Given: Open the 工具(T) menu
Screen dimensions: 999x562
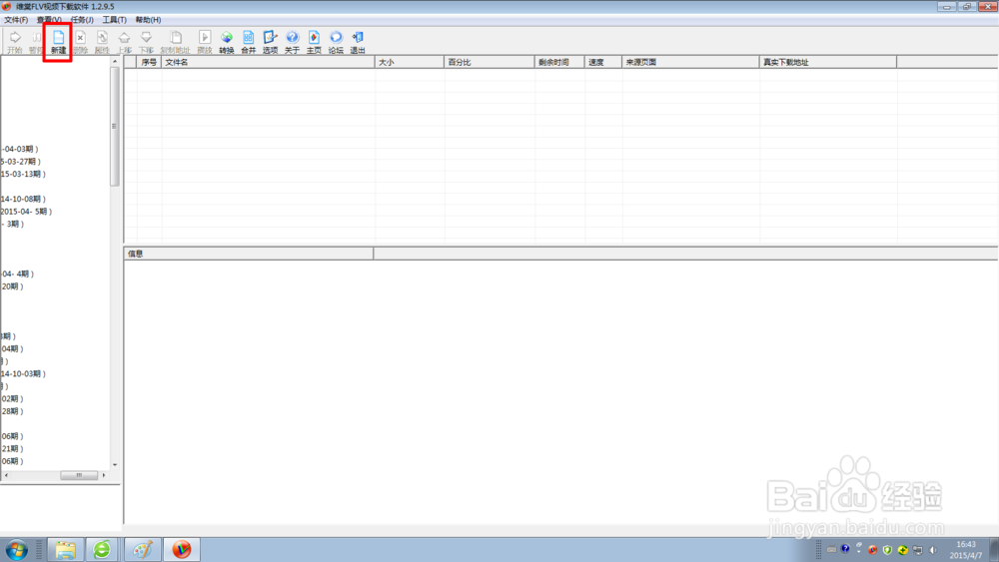Looking at the screenshot, I should [115, 20].
